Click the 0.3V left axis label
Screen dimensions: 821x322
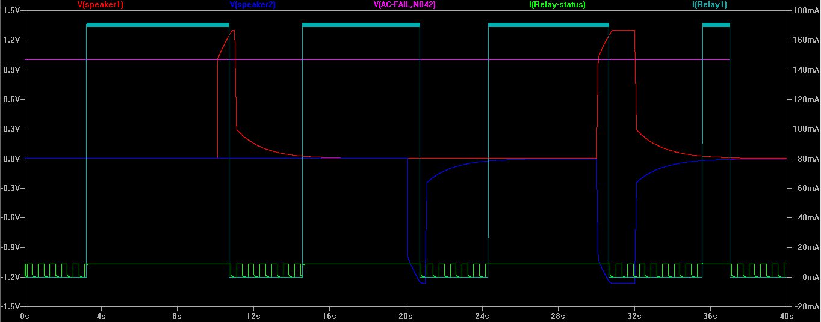(x=11, y=129)
